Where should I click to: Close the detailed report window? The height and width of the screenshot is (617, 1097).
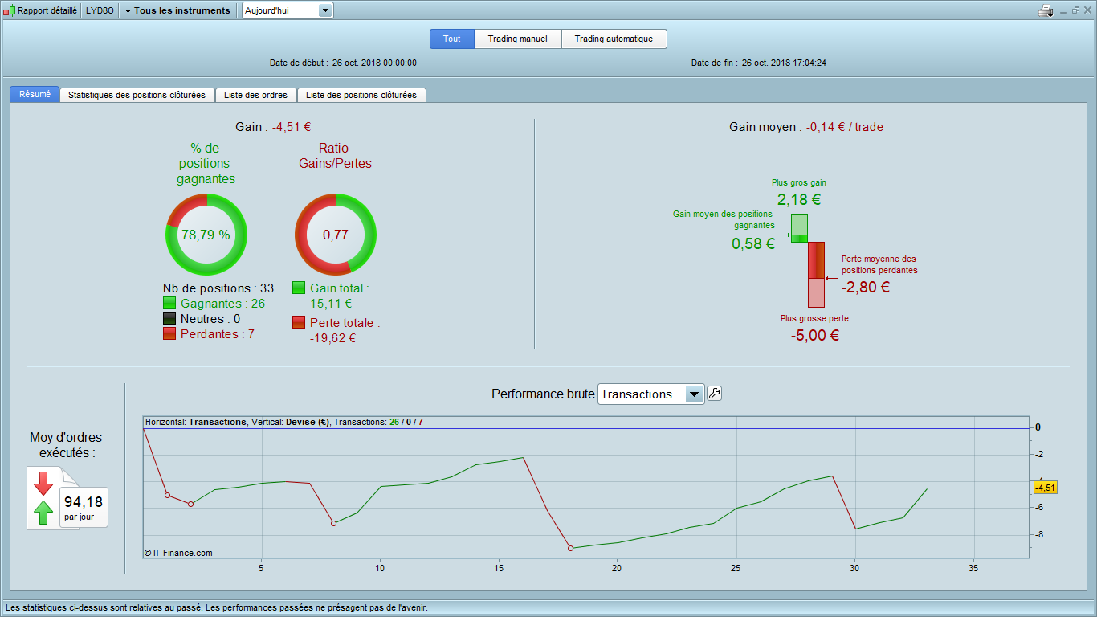click(x=1087, y=10)
